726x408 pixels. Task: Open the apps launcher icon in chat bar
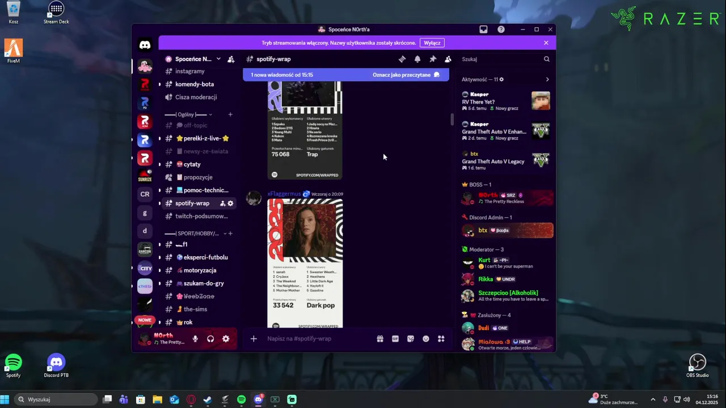coord(441,339)
